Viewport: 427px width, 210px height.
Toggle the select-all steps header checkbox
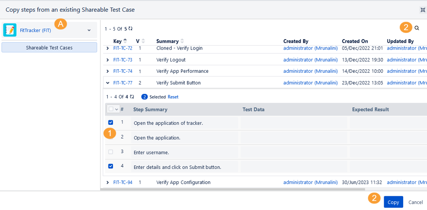(111, 109)
